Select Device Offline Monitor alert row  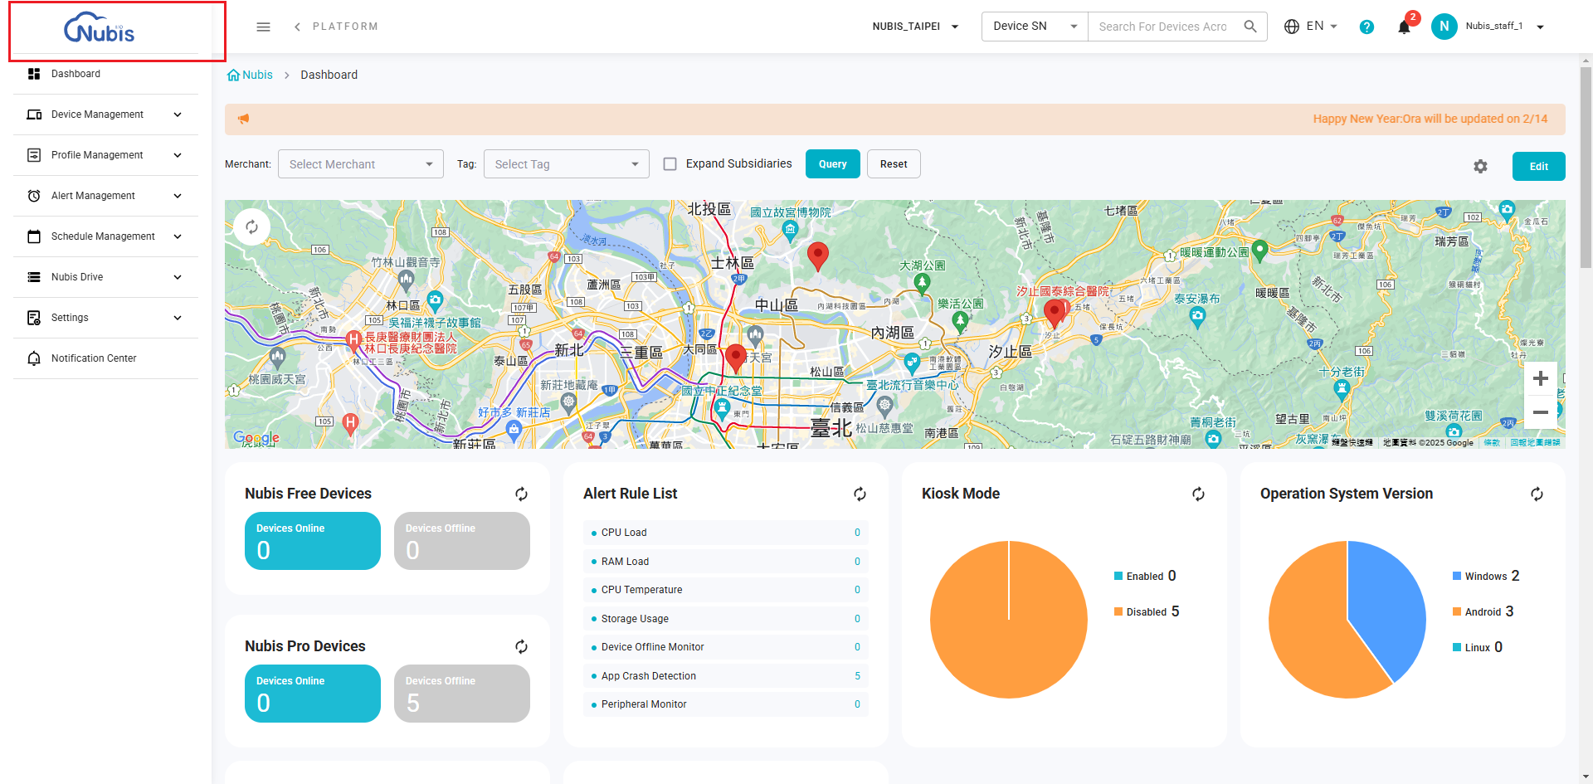pyautogui.click(x=726, y=647)
